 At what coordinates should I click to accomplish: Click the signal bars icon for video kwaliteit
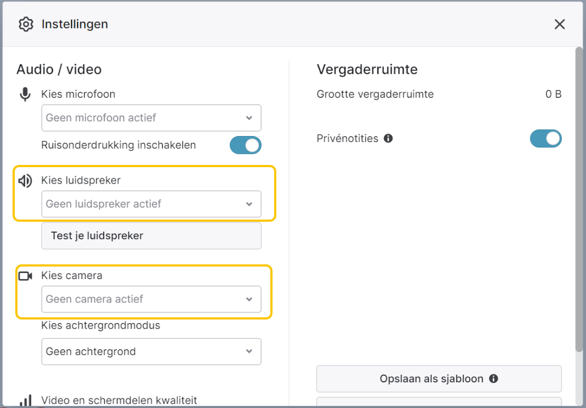[x=26, y=401]
